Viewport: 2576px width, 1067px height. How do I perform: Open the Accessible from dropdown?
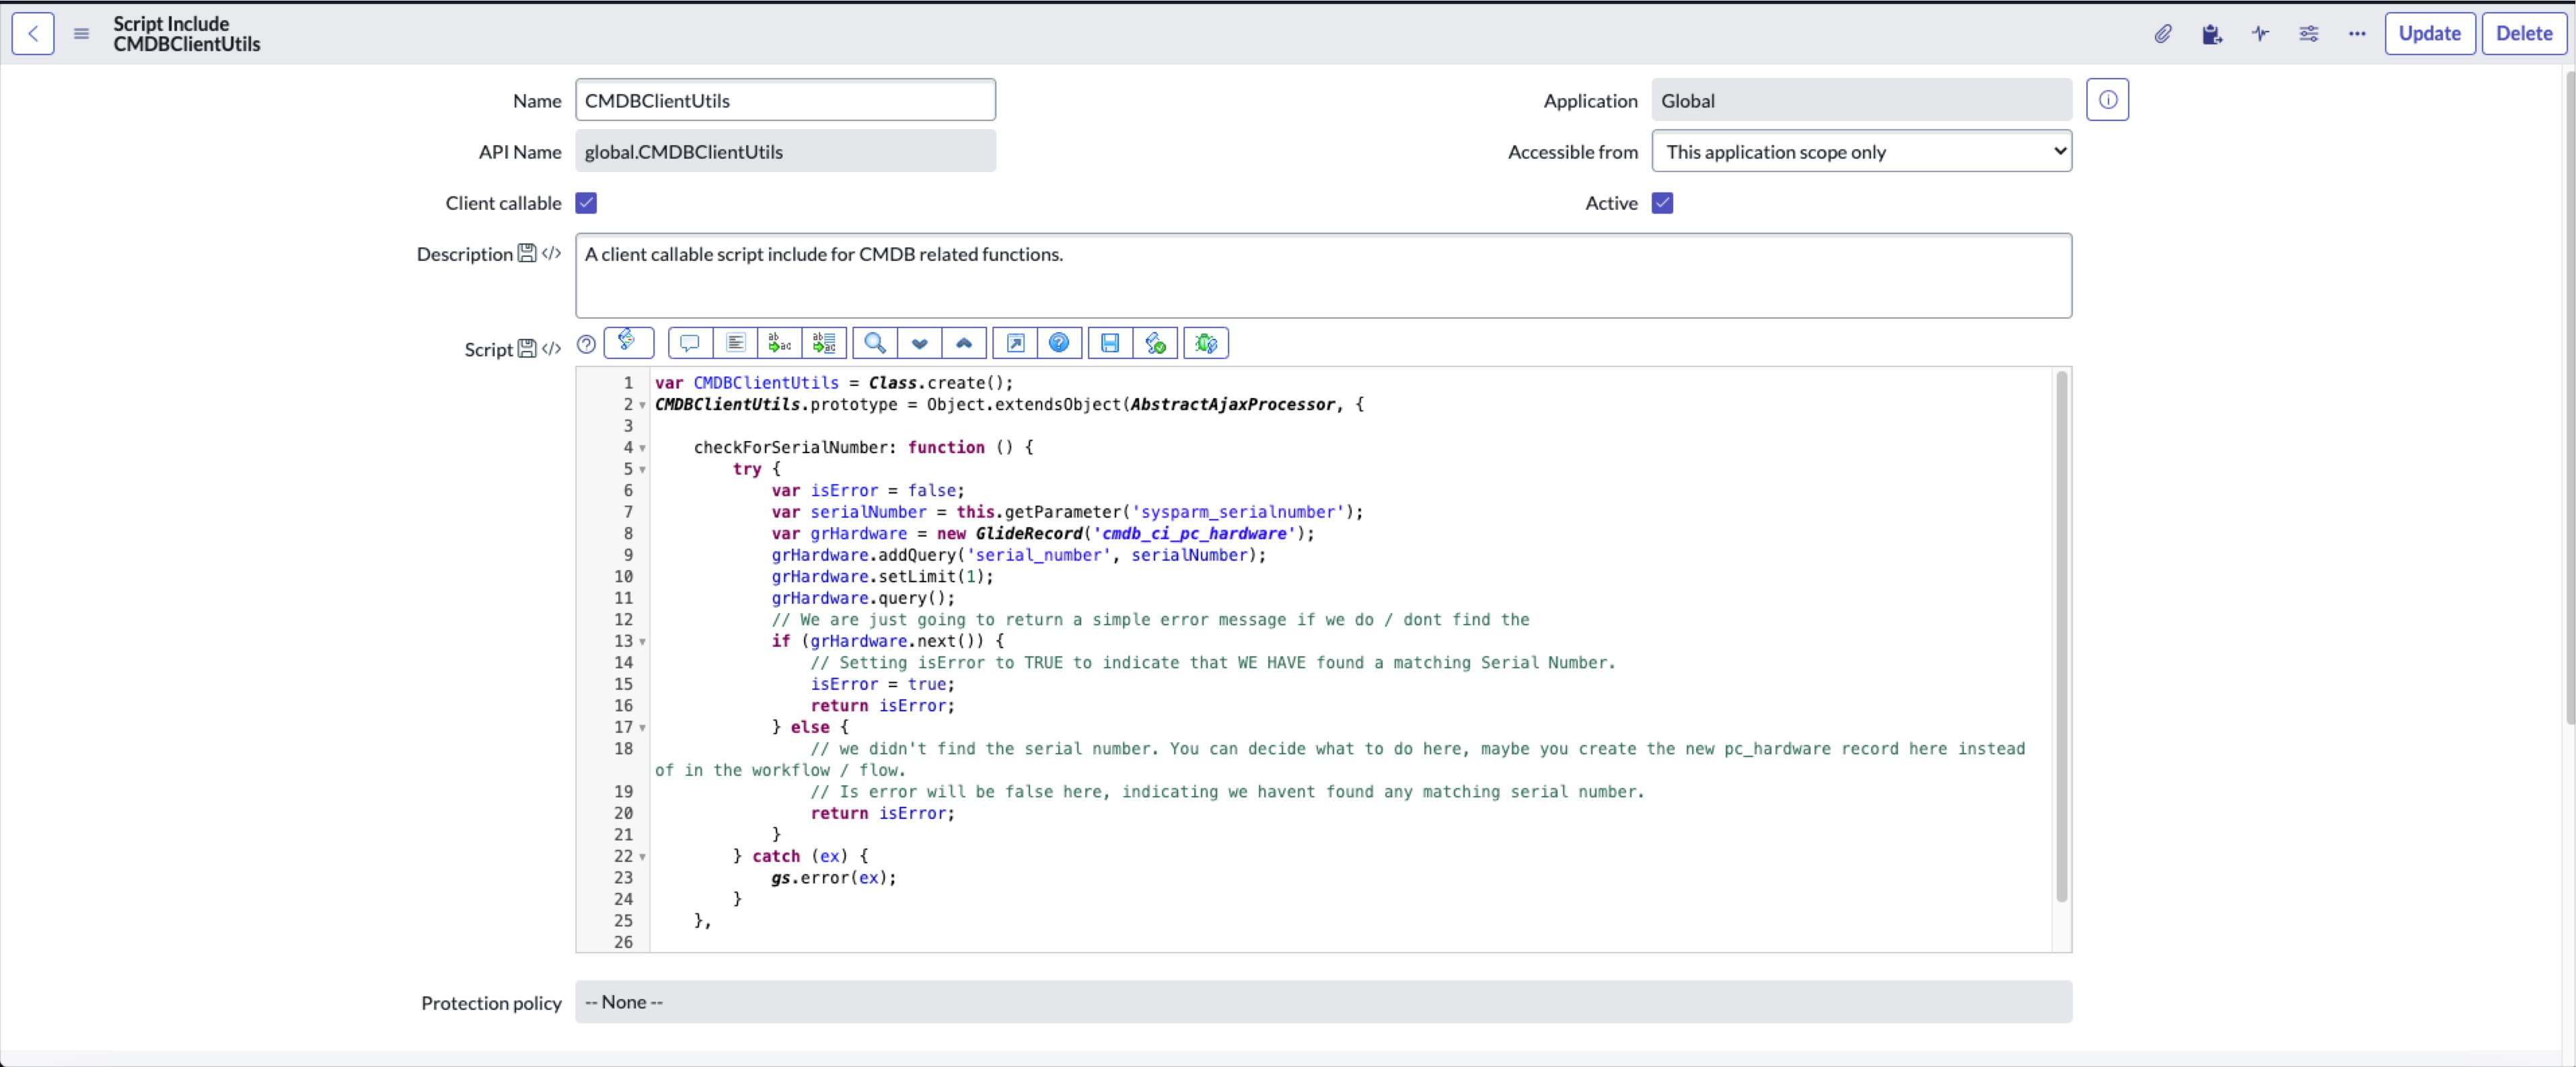[1861, 152]
